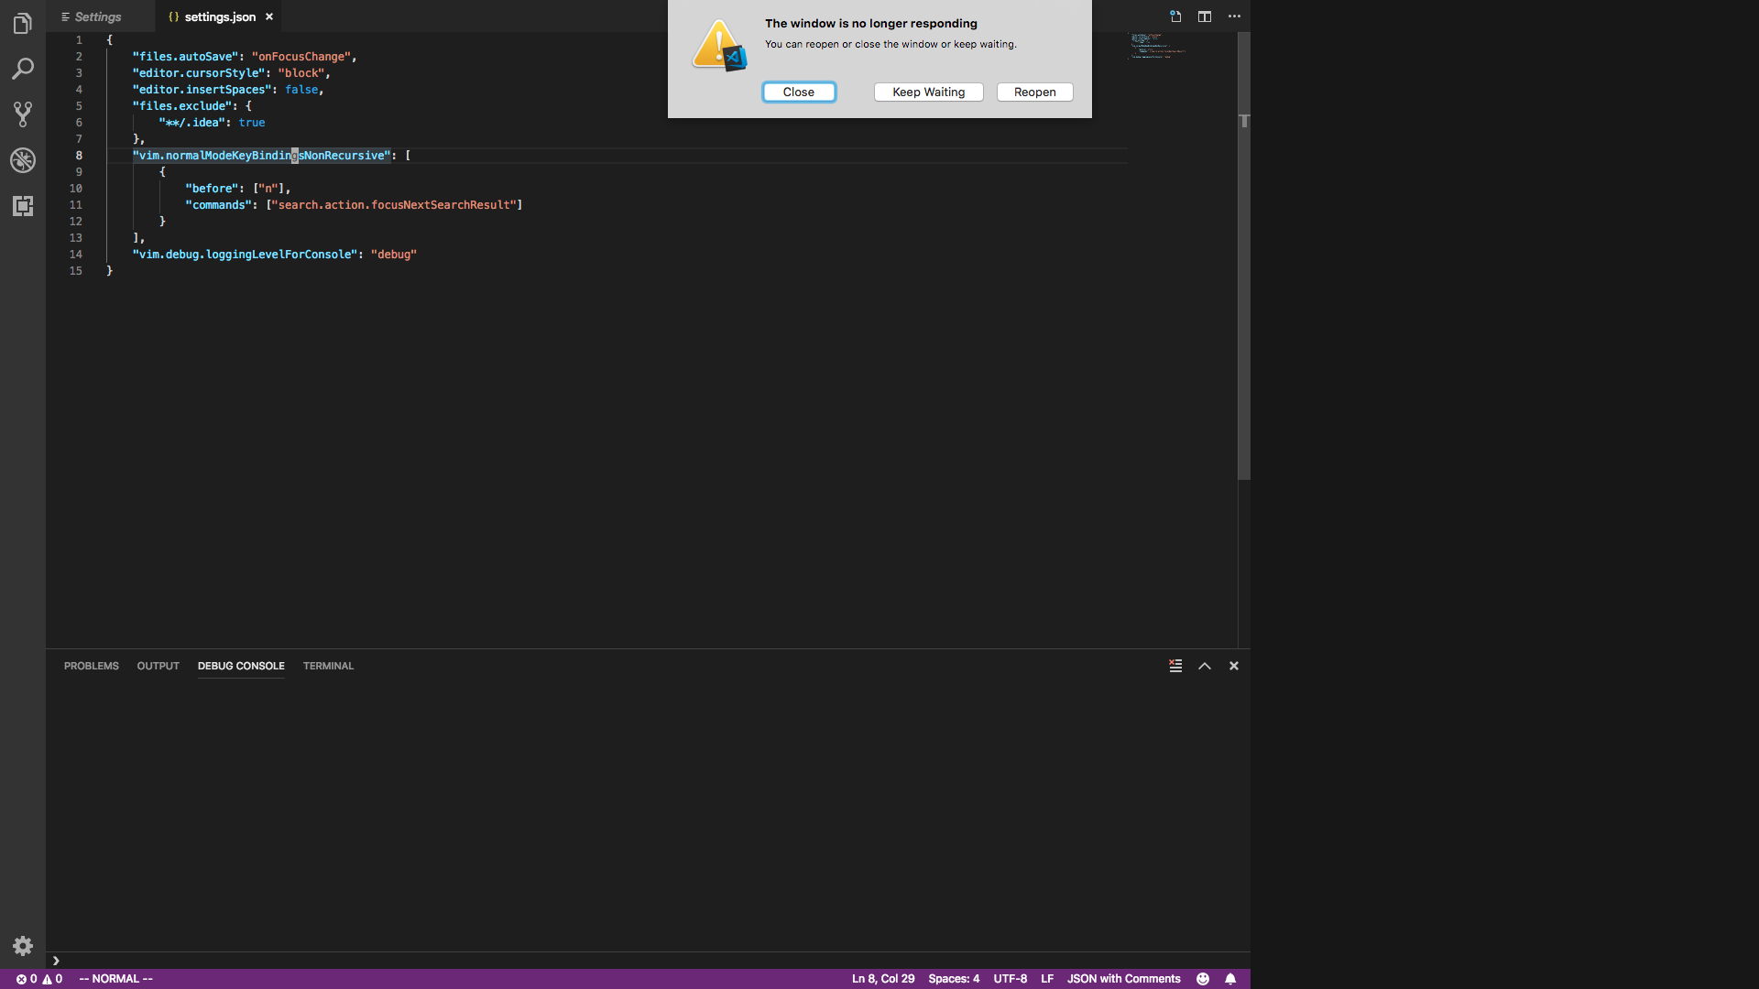Click Spaces: 4 indentation setting
This screenshot has width=1759, height=989.
[954, 978]
